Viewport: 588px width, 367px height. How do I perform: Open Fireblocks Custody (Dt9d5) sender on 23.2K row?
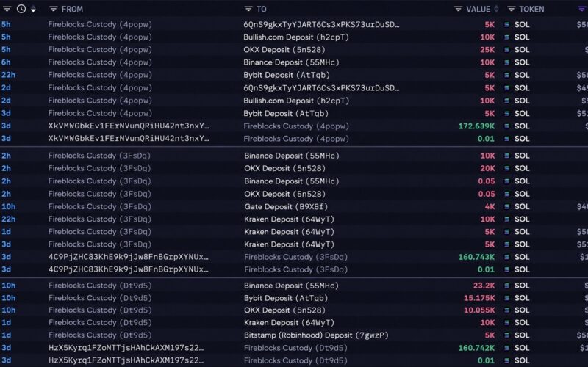click(x=100, y=286)
